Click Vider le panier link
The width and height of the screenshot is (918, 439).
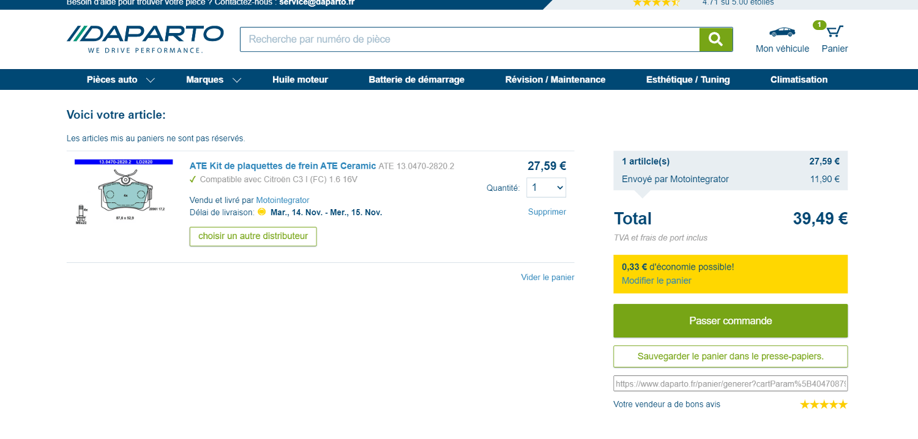(x=548, y=277)
